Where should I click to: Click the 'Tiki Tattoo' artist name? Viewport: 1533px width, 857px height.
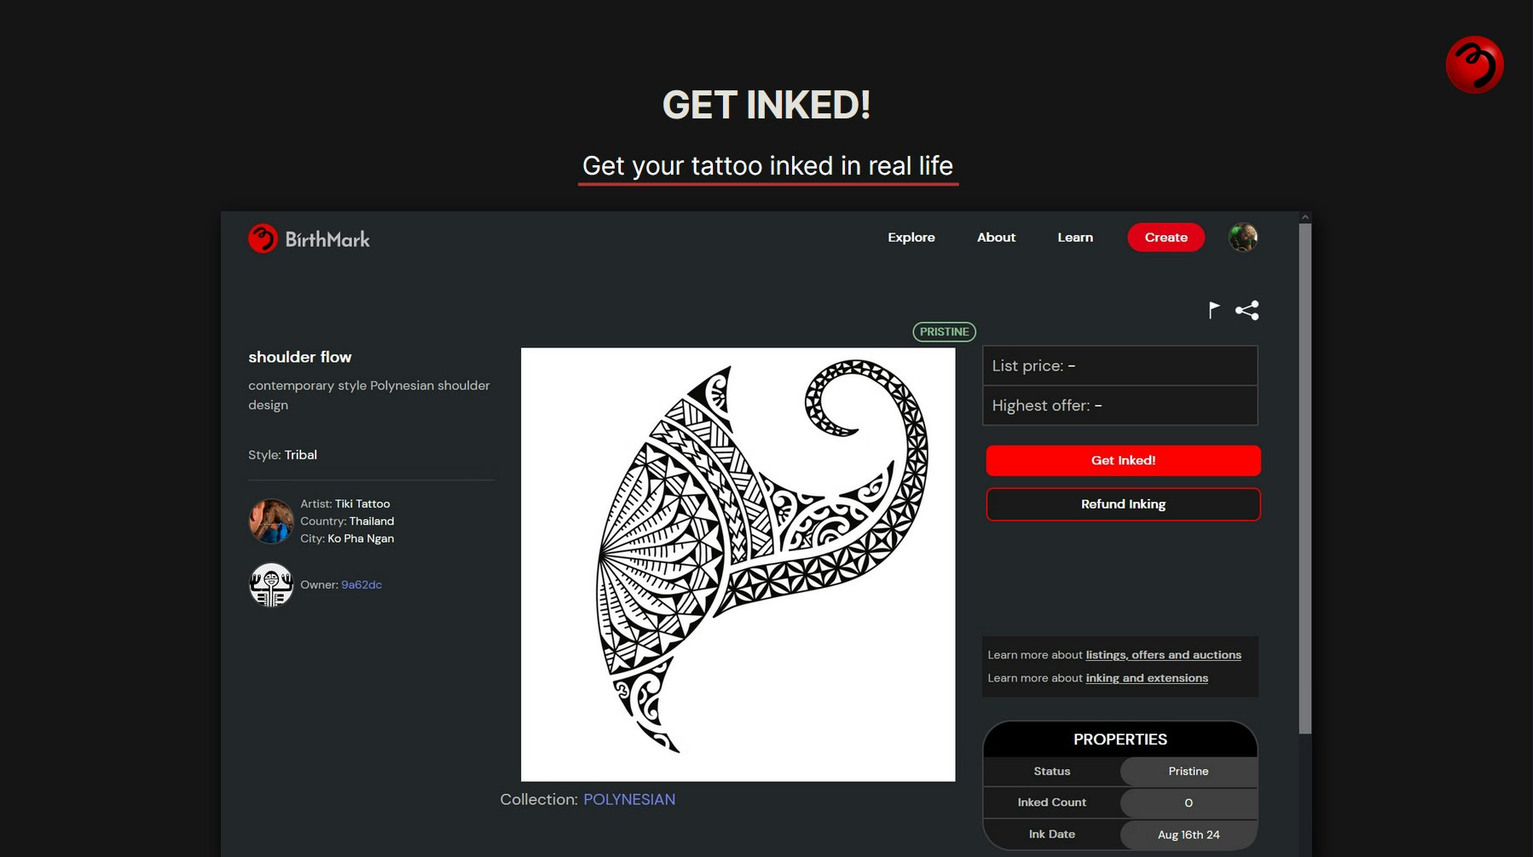coord(362,503)
